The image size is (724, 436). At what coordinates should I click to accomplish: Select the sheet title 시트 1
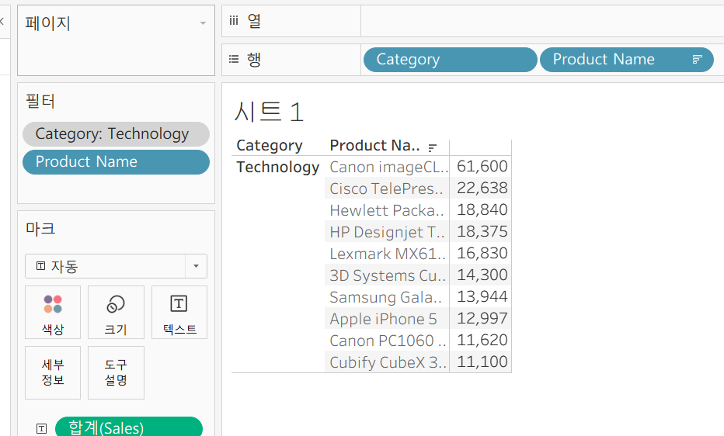pos(269,112)
